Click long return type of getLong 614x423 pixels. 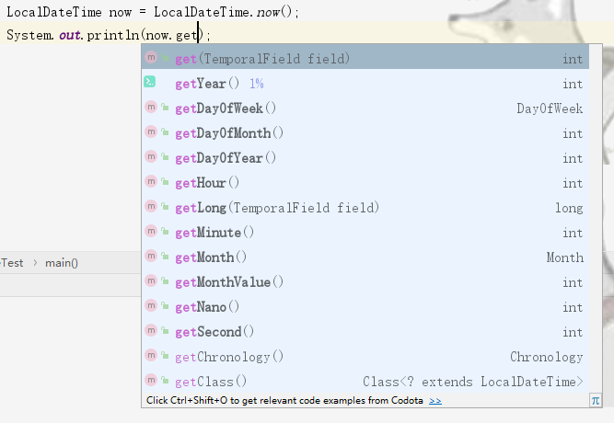click(x=570, y=208)
